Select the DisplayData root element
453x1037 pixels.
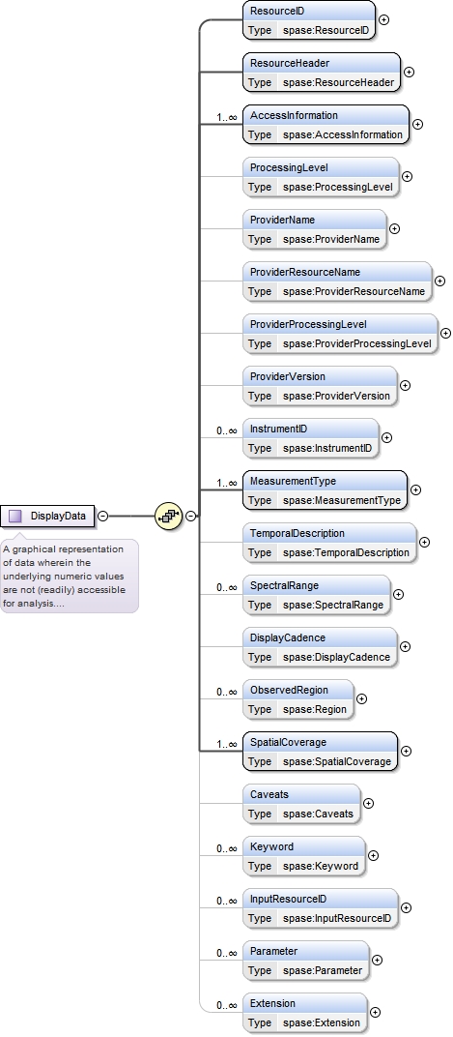(x=47, y=516)
